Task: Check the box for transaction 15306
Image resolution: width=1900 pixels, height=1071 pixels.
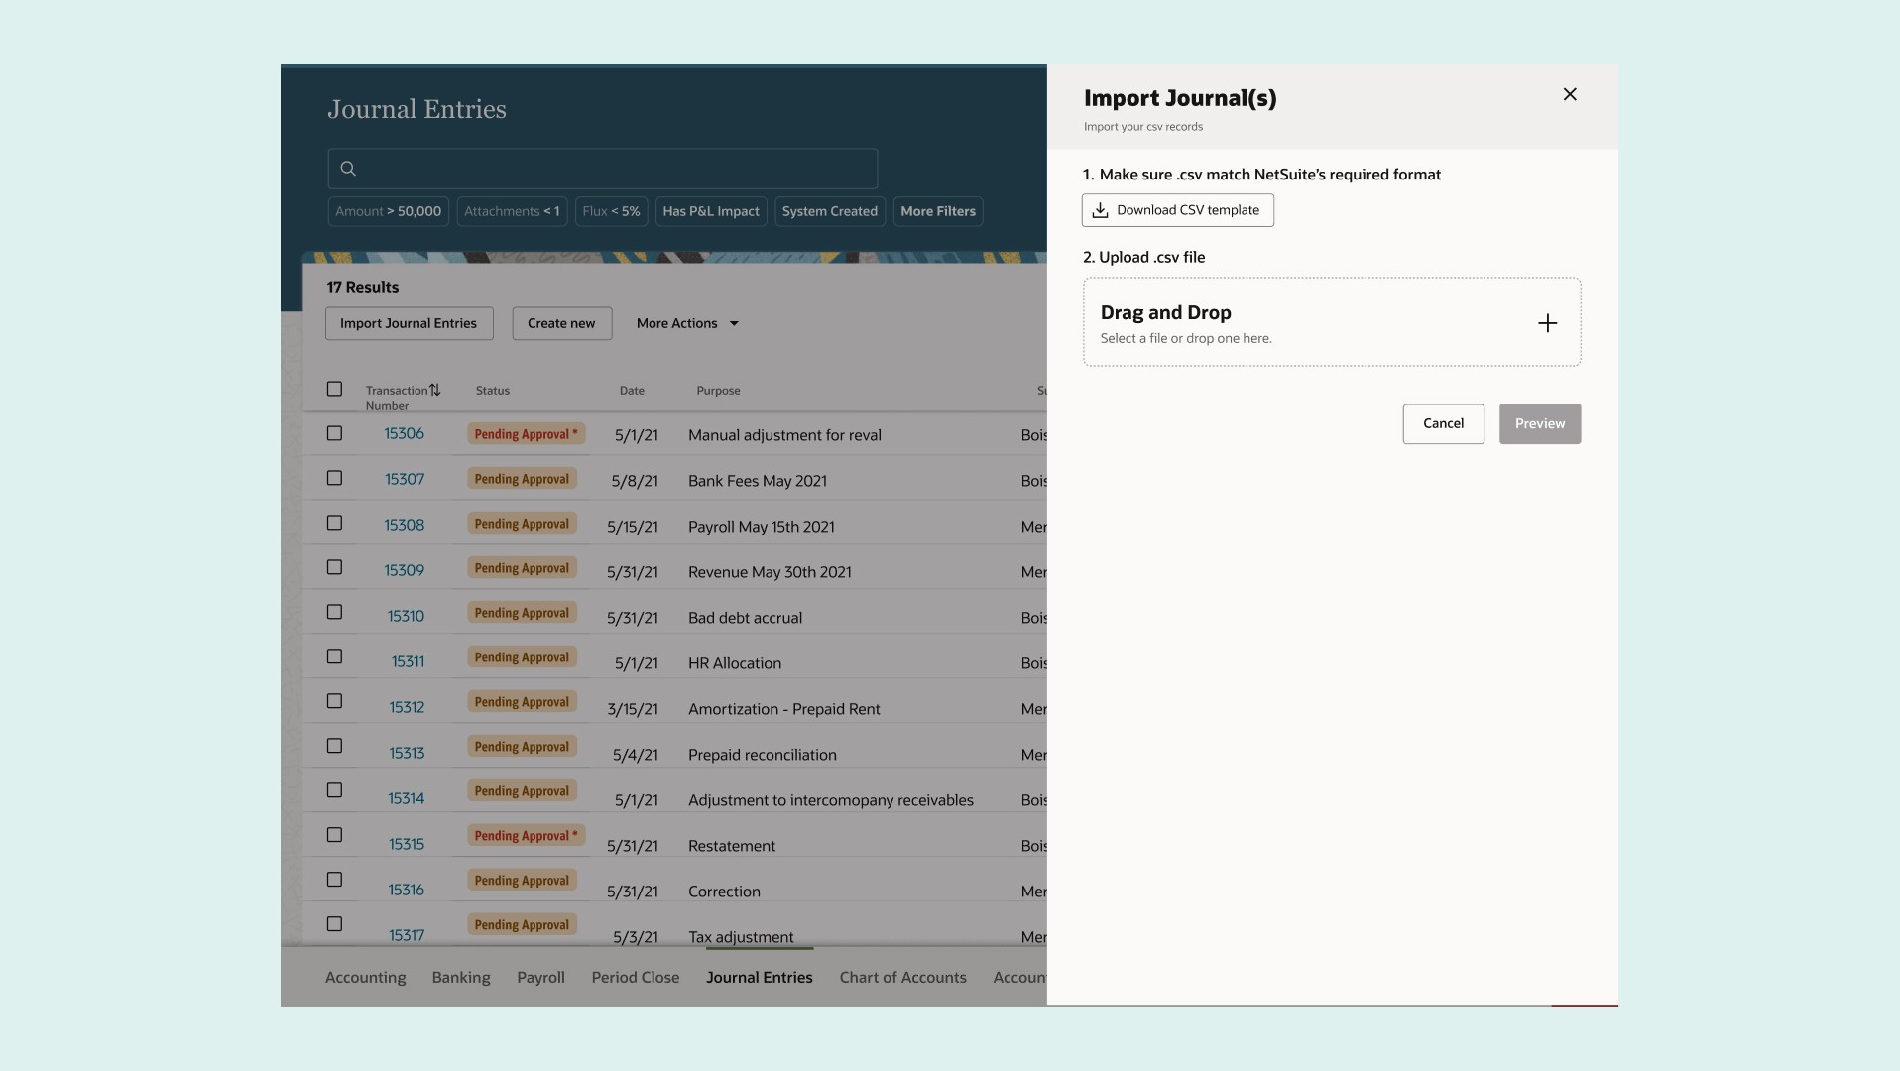Action: (334, 433)
